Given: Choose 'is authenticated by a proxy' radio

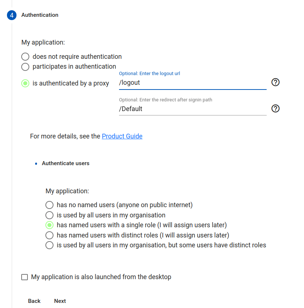Looking at the screenshot, I should (x=25, y=83).
